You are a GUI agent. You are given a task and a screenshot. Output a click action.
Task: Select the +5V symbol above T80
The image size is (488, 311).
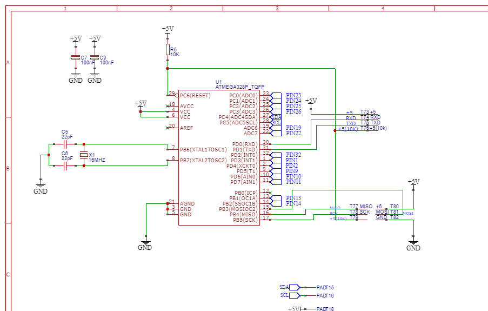[413, 183]
